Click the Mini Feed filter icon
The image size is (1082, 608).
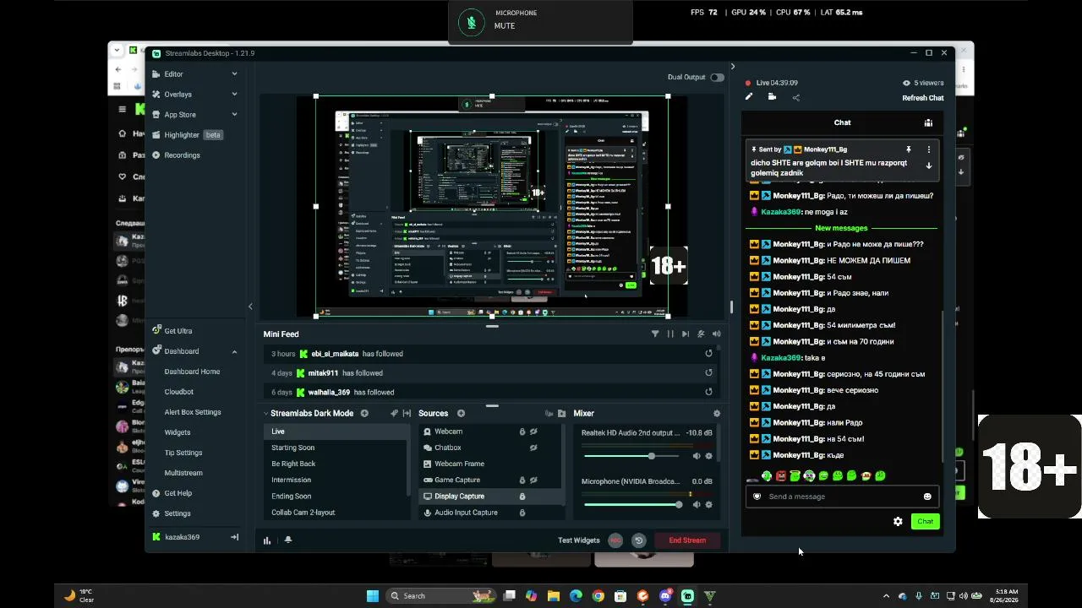655,334
